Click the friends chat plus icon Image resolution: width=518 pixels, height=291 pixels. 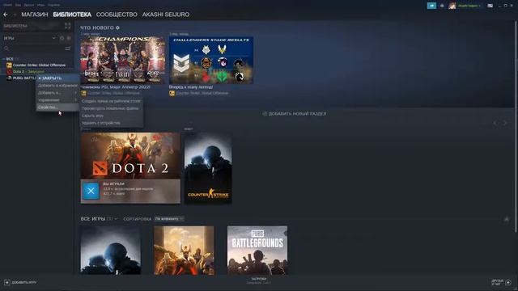coord(508,282)
